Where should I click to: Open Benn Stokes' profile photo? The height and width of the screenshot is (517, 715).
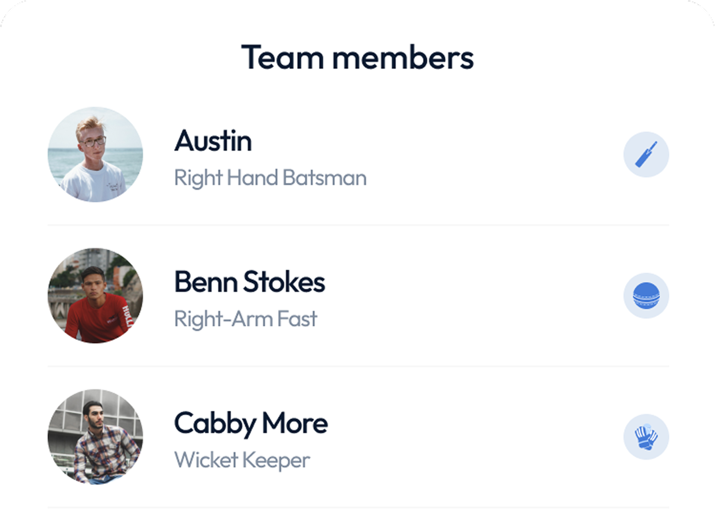click(x=95, y=296)
